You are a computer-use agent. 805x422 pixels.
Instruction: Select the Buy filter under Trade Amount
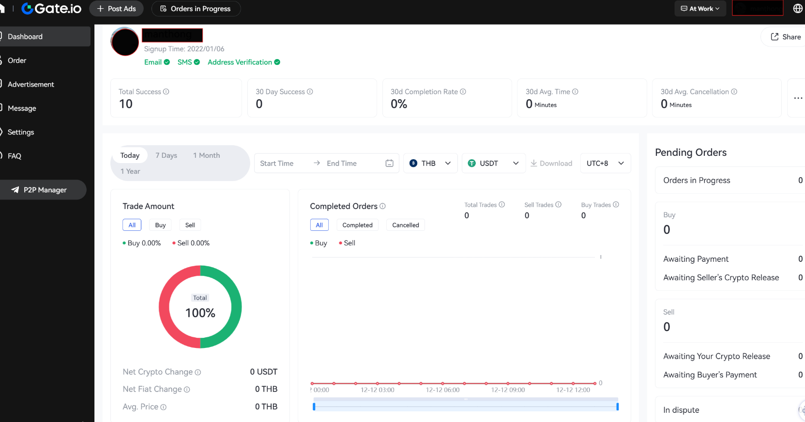tap(160, 225)
